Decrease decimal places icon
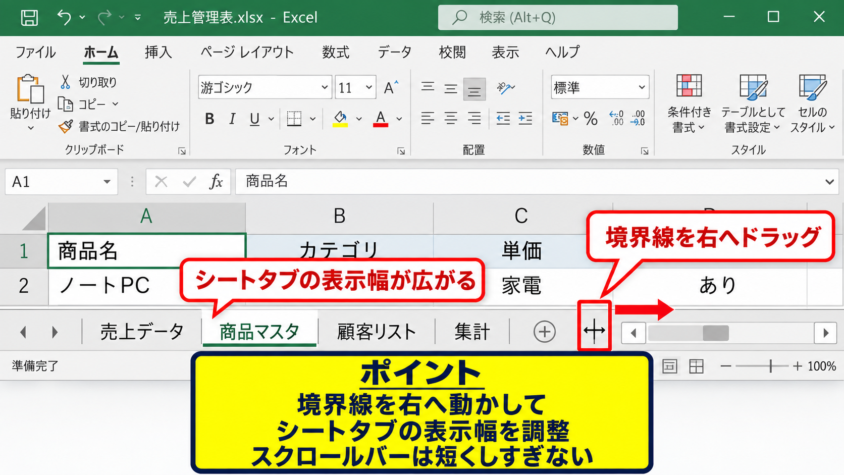844x475 pixels. [638, 119]
